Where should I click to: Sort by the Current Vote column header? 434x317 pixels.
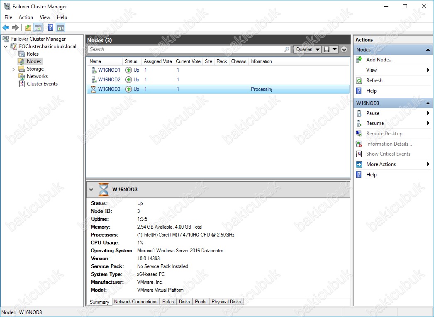[x=188, y=61]
